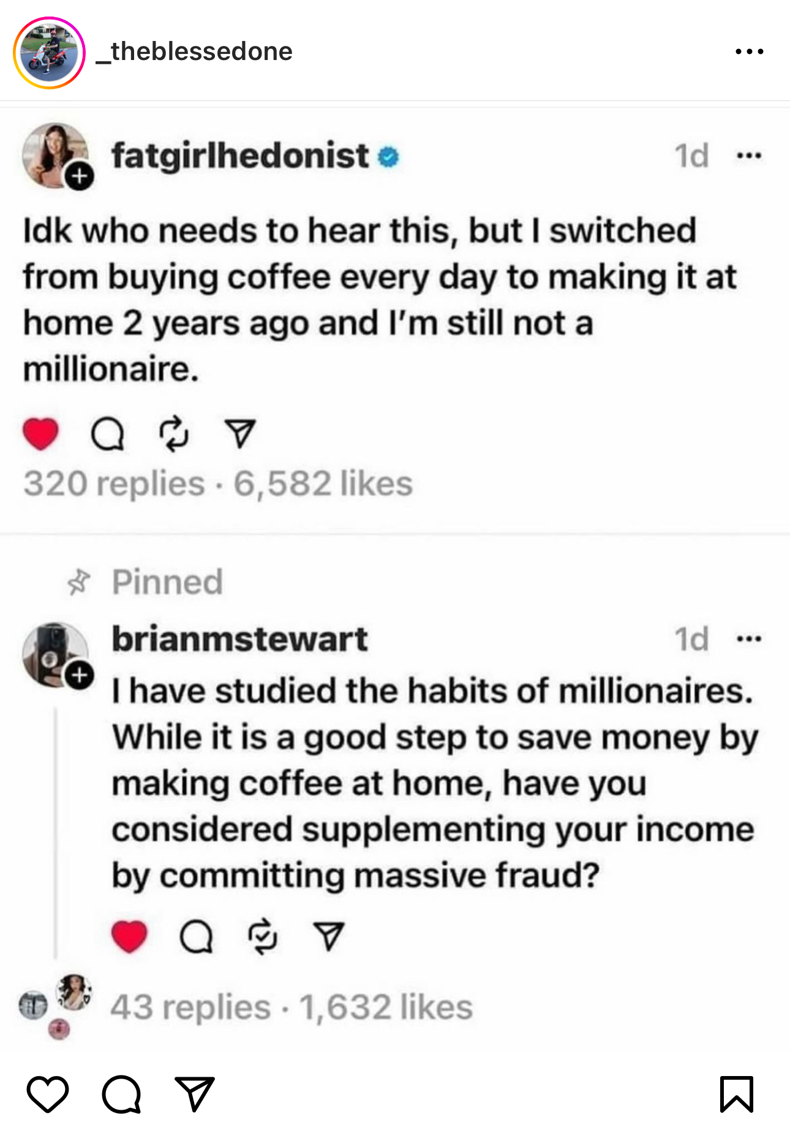Viewport: 790px width, 1133px height.
Task: Open comments on the Instagram post
Action: [x=121, y=1094]
